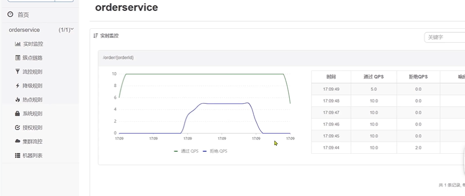
Task: Click the 5.0 passed QPS value
Action: click(x=374, y=89)
